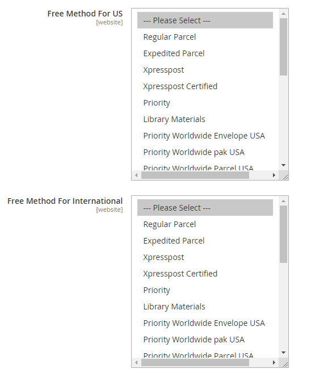This screenshot has width=311, height=377.
Task: Click scroll-down arrow in International method list
Action: click(x=283, y=353)
